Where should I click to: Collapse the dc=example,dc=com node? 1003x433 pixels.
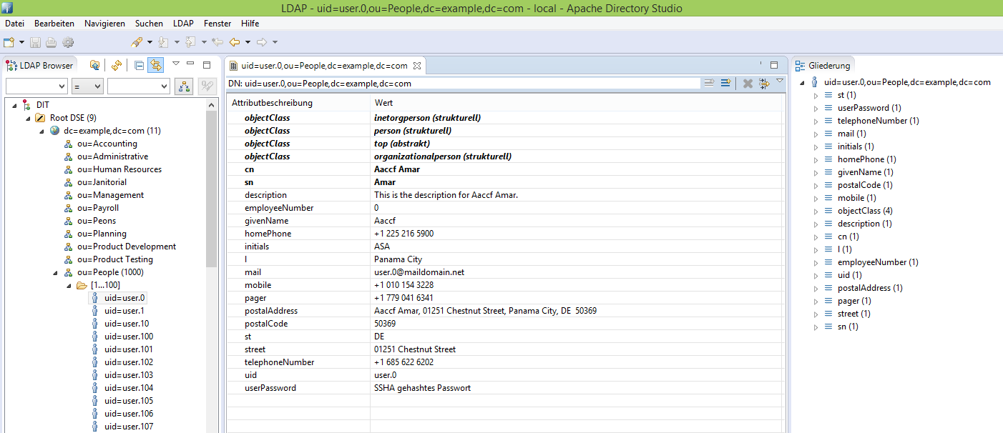click(x=42, y=131)
